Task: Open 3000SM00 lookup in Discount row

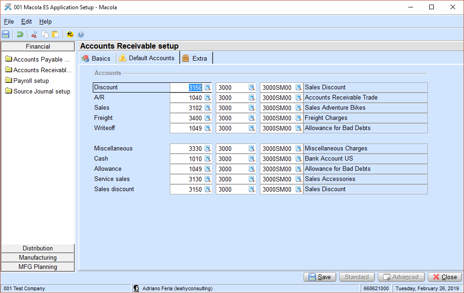Action: pos(298,87)
